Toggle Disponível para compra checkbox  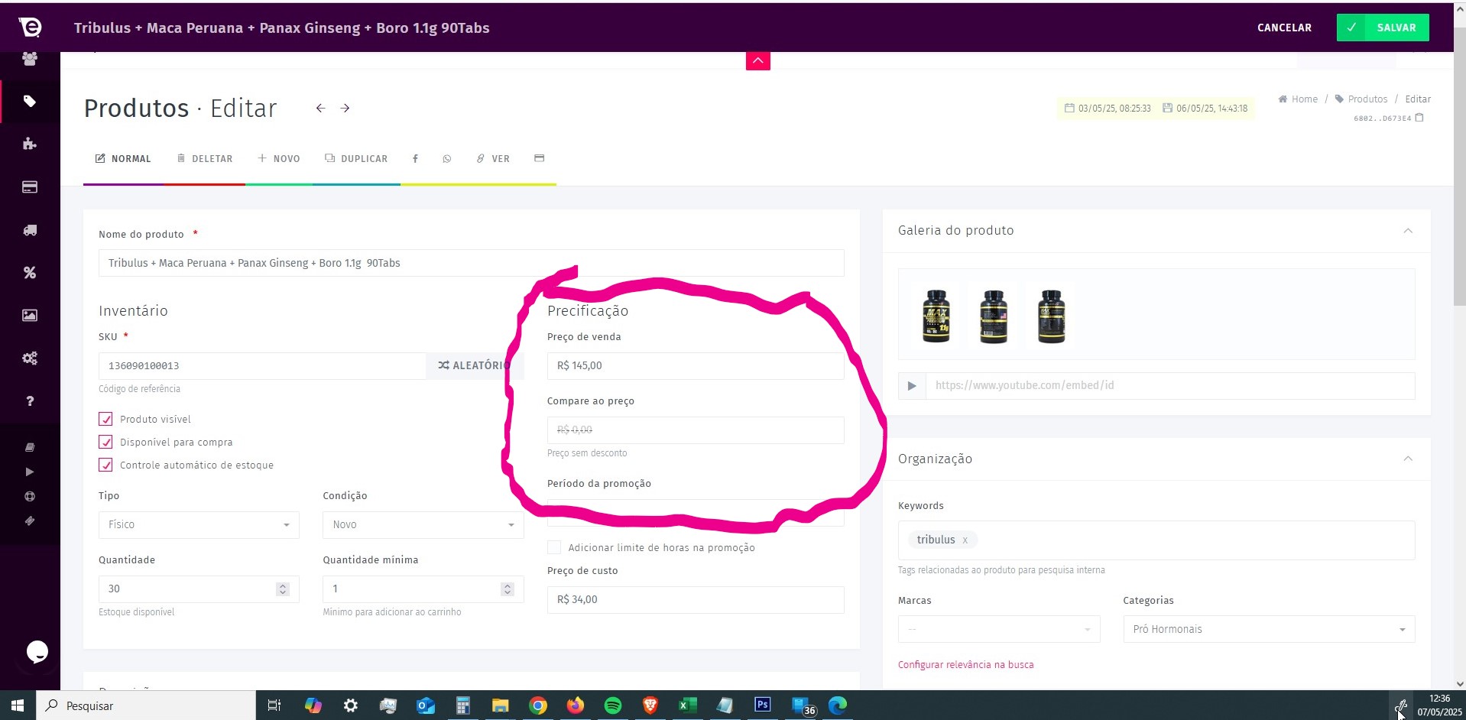coord(105,442)
